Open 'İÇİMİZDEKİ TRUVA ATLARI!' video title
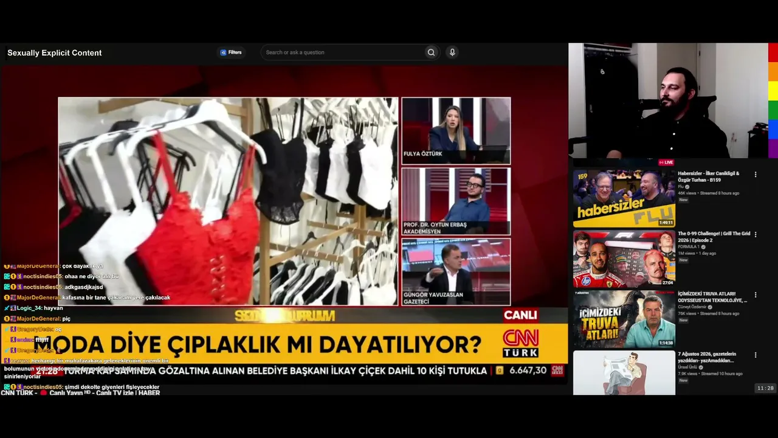 coord(712,297)
